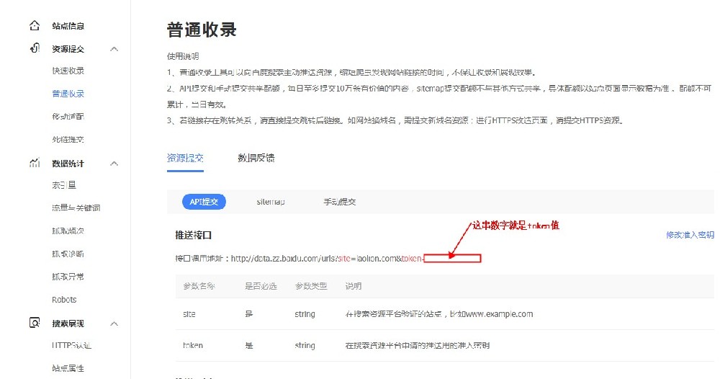Click the site parameter name cell
The width and height of the screenshot is (720, 379).
pos(189,314)
